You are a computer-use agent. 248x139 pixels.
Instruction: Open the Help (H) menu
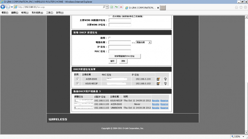(x=60, y=13)
